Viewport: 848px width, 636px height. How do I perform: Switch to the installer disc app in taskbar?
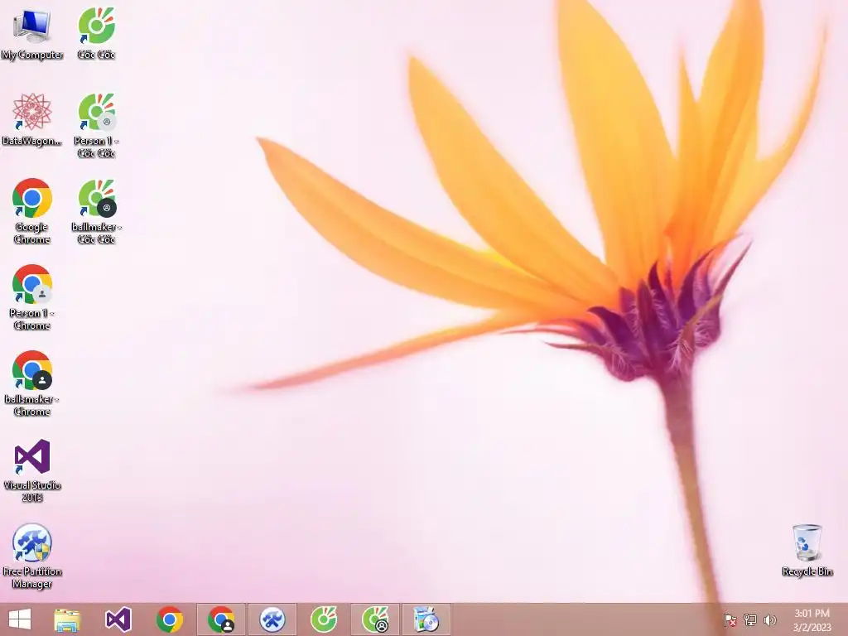click(x=426, y=619)
